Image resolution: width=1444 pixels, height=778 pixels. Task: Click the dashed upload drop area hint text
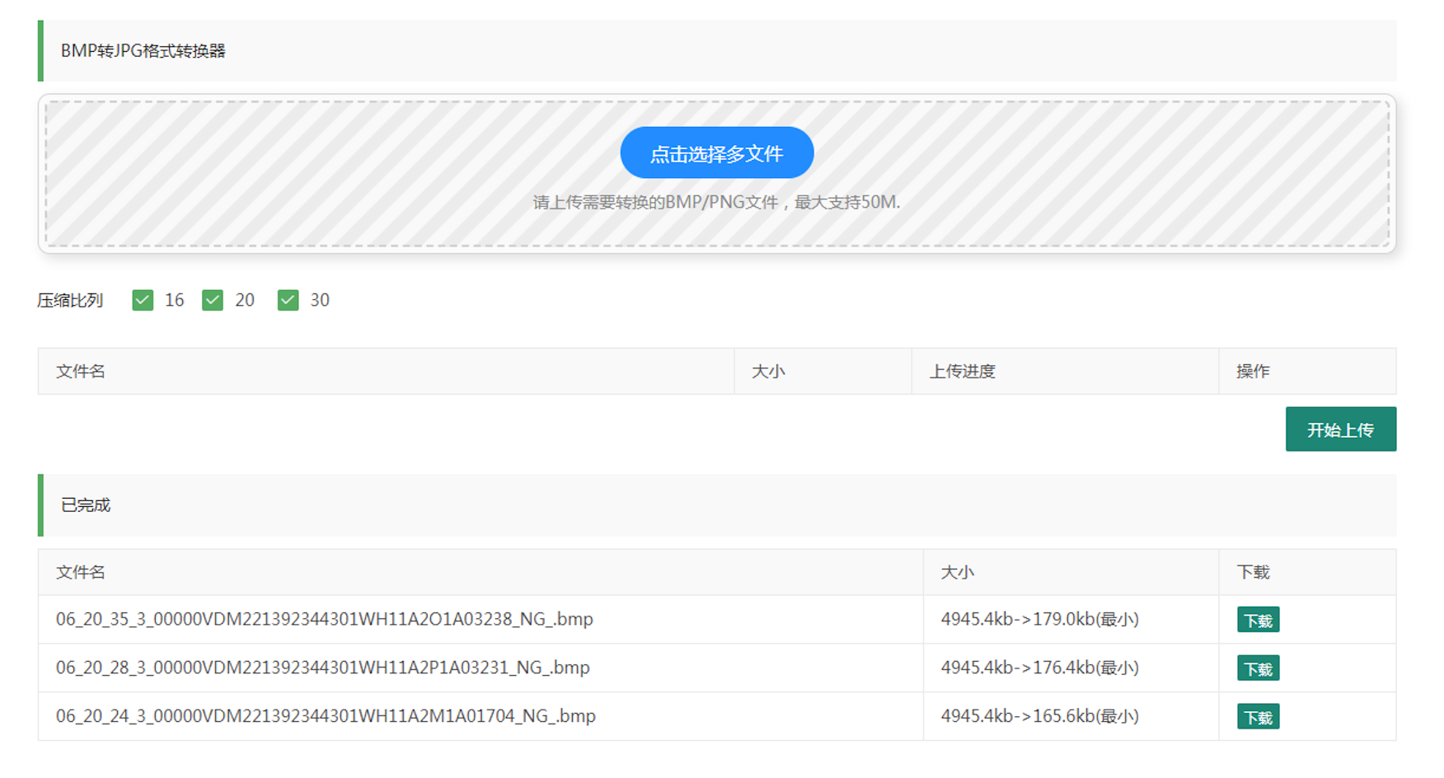(716, 203)
